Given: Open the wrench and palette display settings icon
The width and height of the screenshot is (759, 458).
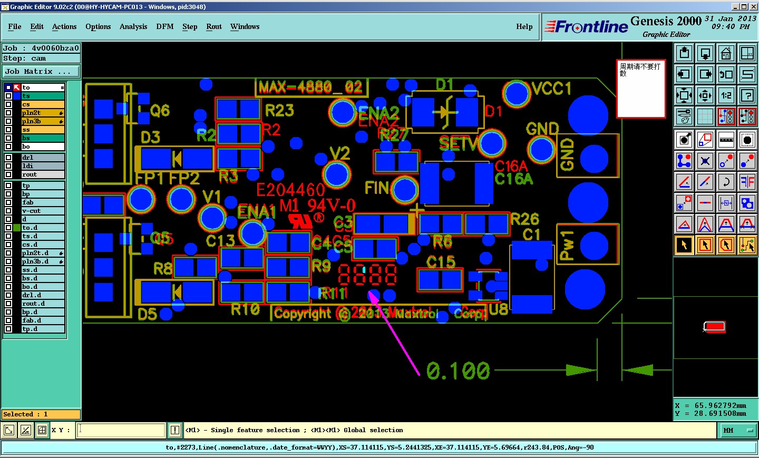Looking at the screenshot, I should coord(684,116).
